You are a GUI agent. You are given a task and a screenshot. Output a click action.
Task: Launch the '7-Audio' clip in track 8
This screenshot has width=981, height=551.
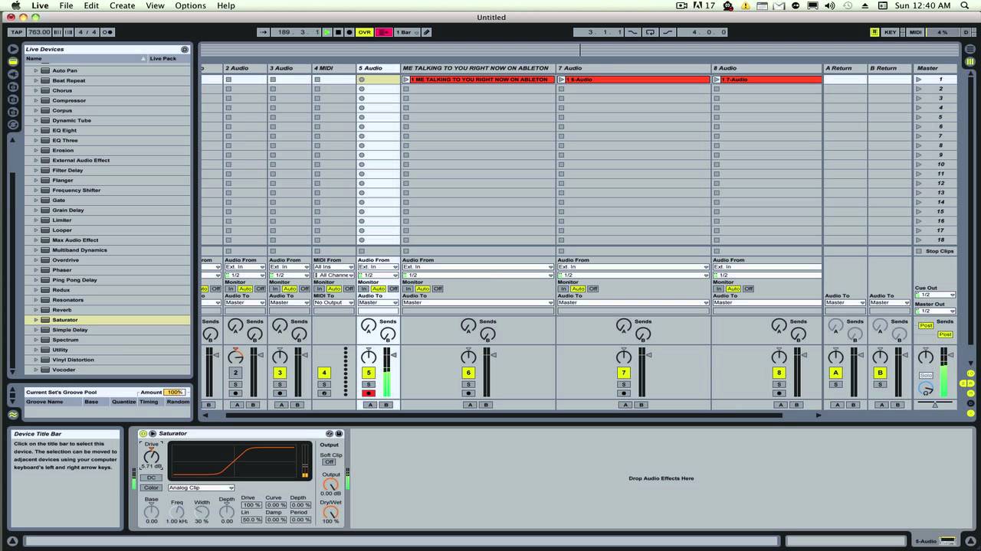pyautogui.click(x=717, y=80)
